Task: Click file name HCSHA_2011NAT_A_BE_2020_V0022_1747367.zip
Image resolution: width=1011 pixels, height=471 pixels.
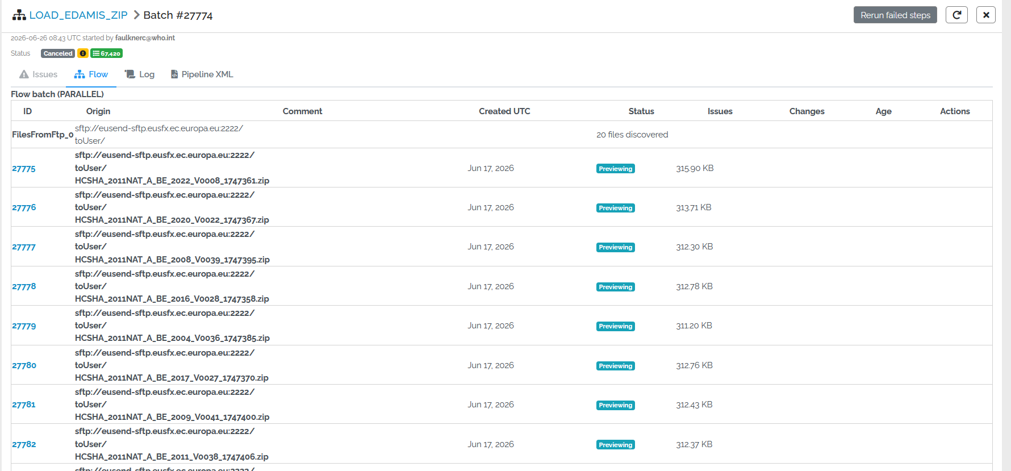Action: pyautogui.click(x=172, y=220)
